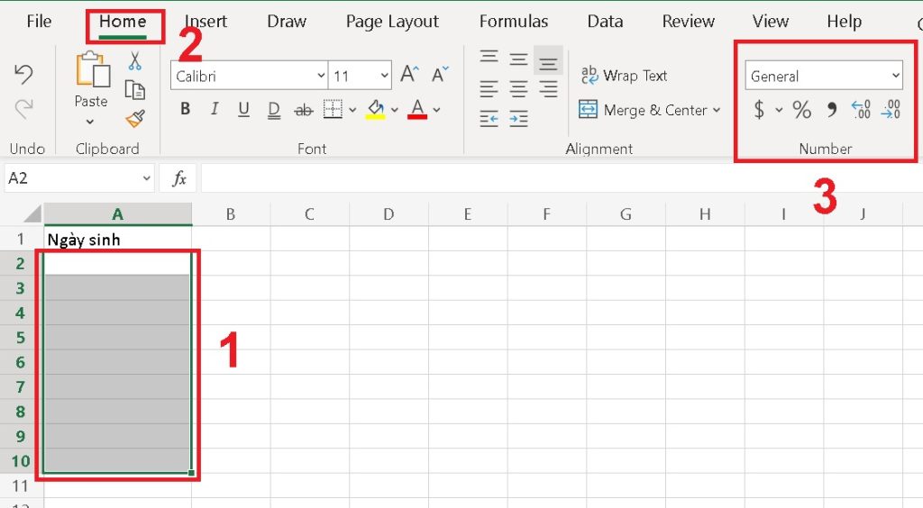Open Accounting format dropdown arrow
Image resolution: width=923 pixels, height=508 pixels.
pos(779,110)
